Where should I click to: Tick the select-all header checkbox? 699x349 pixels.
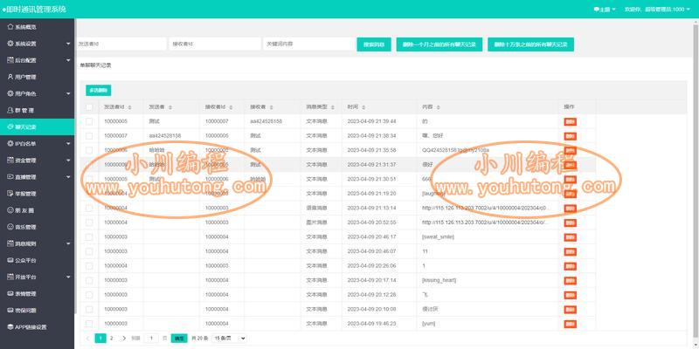[x=89, y=107]
